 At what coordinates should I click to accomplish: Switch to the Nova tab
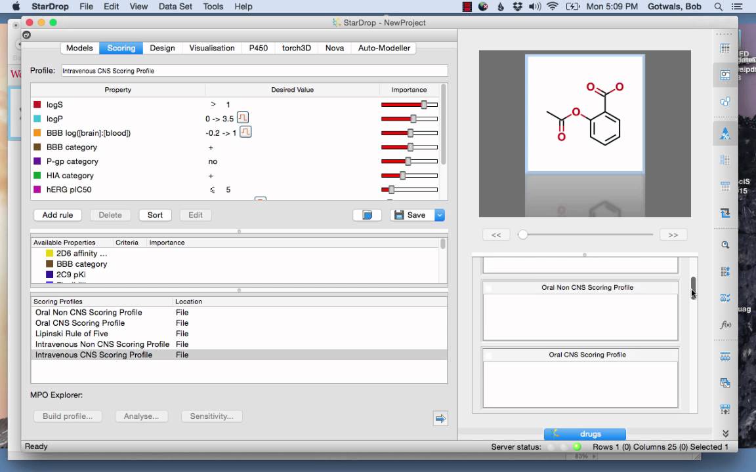coord(334,48)
